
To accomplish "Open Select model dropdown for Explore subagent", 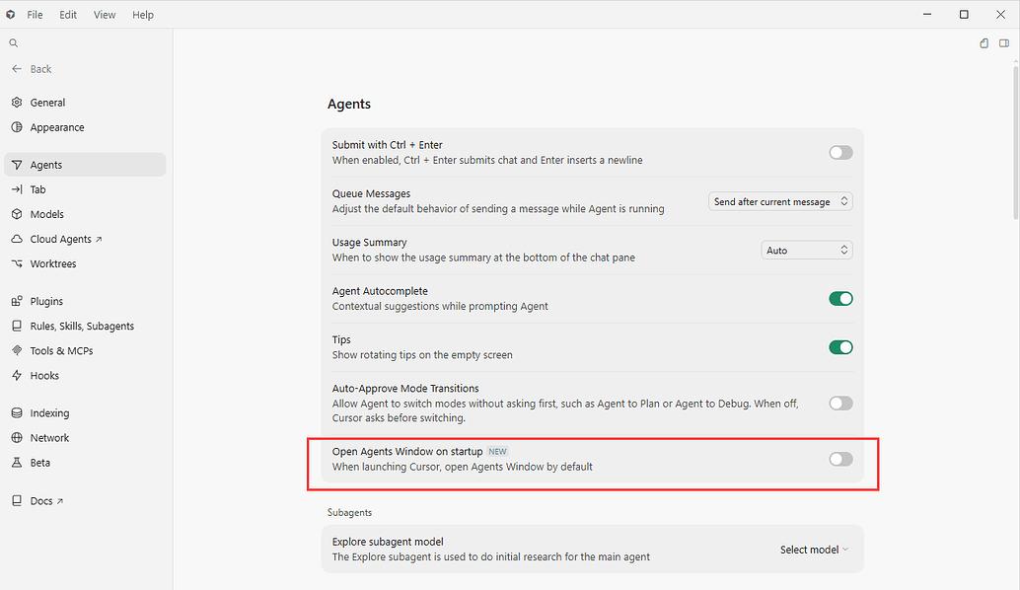I will (815, 550).
